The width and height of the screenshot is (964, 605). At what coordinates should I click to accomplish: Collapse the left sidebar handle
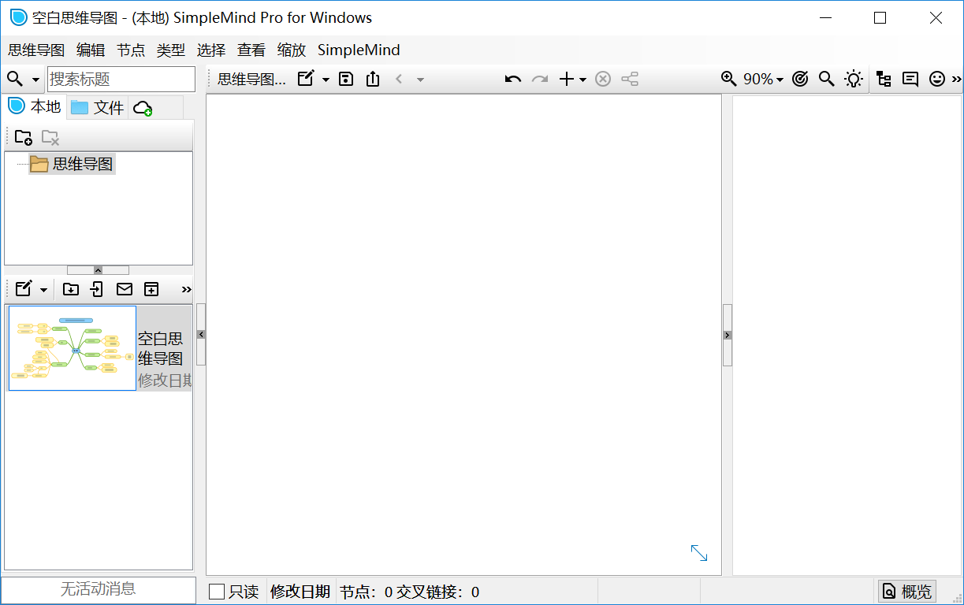(201, 335)
